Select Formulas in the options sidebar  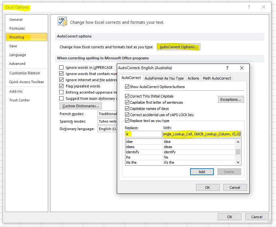point(17,28)
